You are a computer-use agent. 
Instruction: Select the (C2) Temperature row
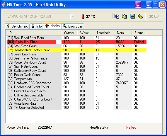point(77,79)
